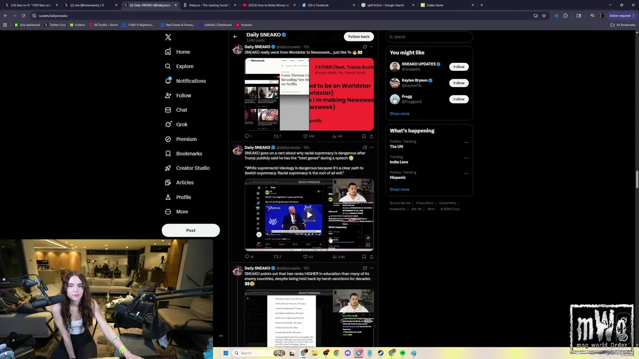
Task: Show more under What's happening
Action: (x=399, y=189)
